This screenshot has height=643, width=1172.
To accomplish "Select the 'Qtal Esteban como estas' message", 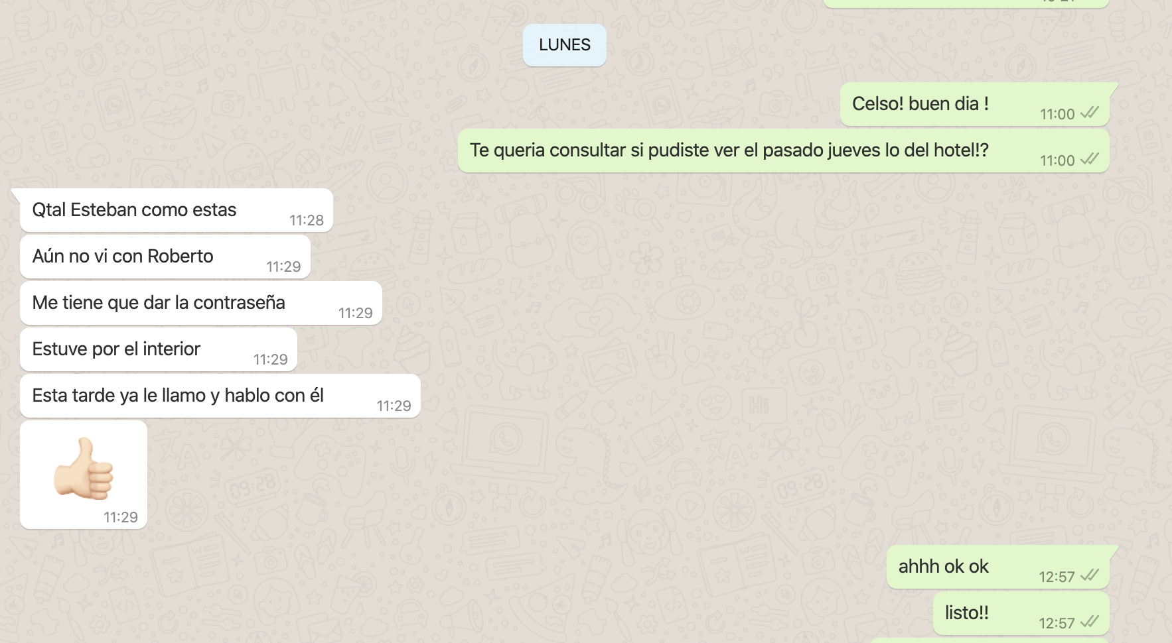I will [177, 210].
